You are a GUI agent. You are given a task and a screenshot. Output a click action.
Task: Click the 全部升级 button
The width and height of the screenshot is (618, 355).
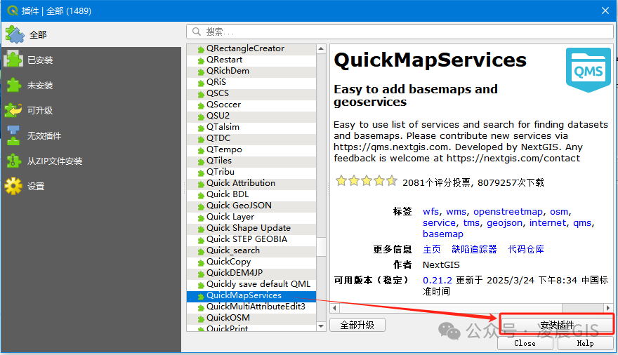click(357, 325)
